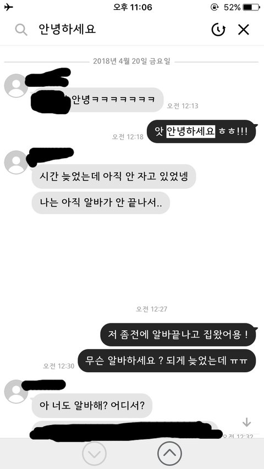Tap message '나는 아직 알바가 안 끝나서..'
The height and width of the screenshot is (469, 264).
coord(101,203)
